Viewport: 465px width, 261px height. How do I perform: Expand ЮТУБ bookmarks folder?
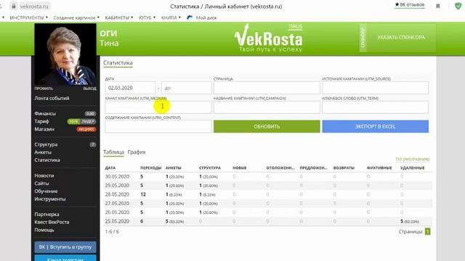tap(147, 17)
